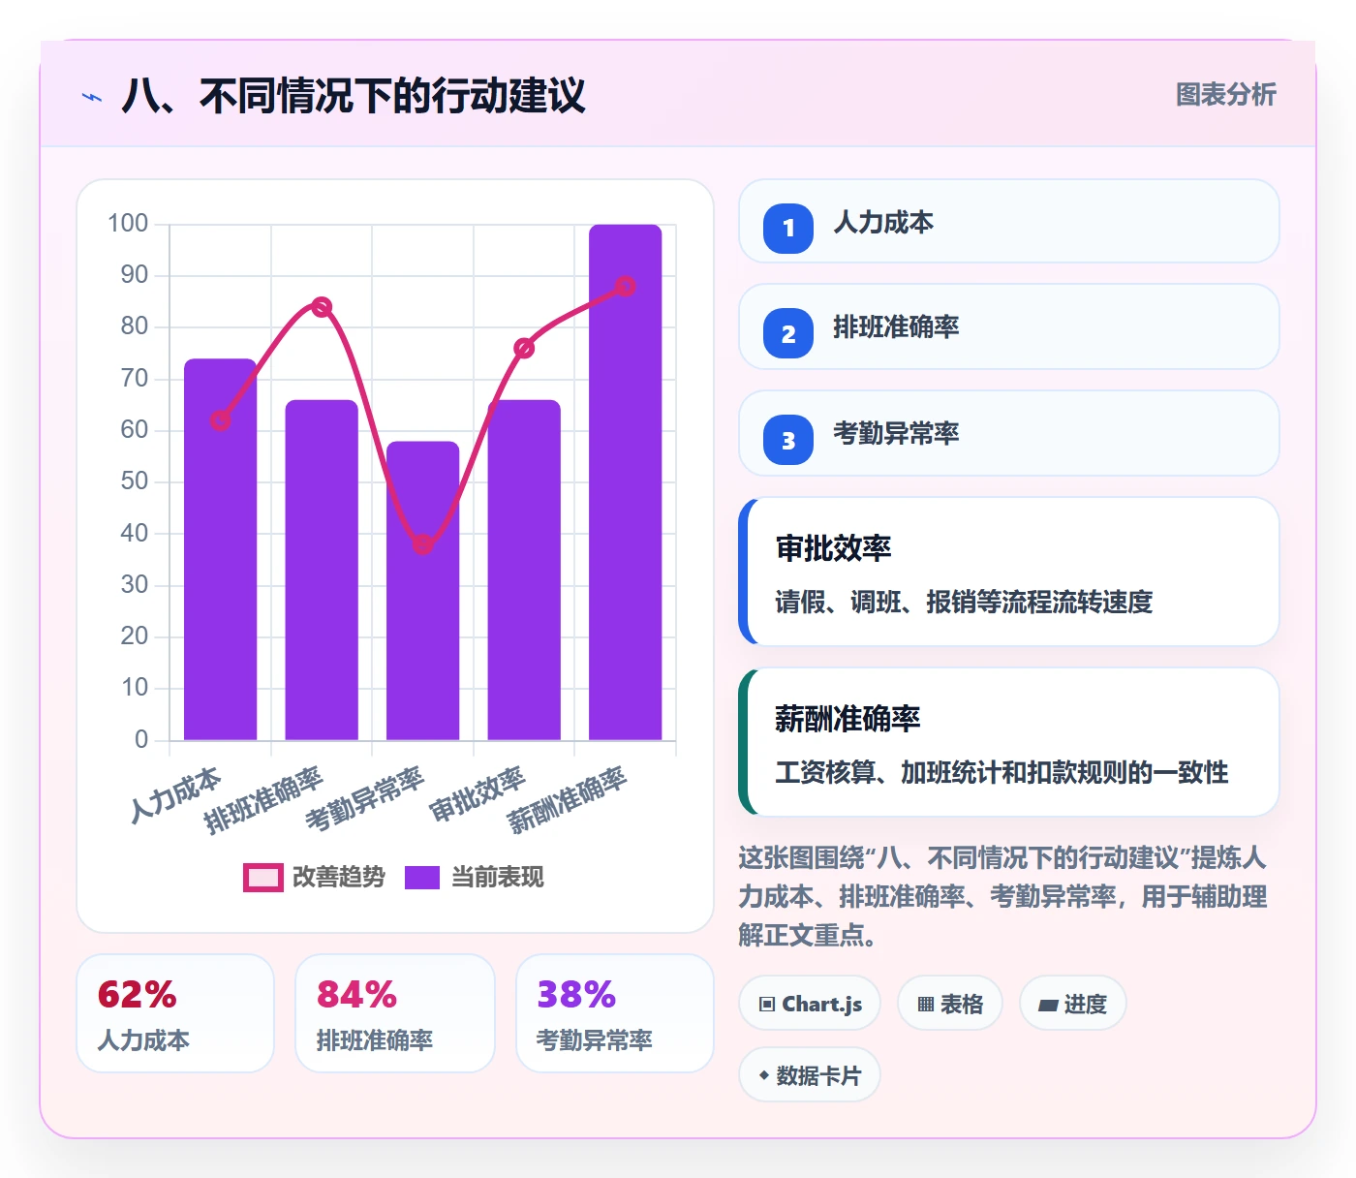Click number badge 2 next to 排班准确率
Image resolution: width=1356 pixels, height=1178 pixels.
[788, 333]
